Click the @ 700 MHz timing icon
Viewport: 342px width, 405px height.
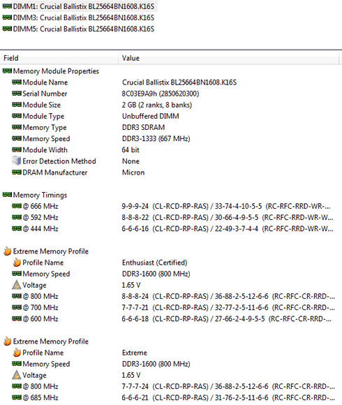(17, 307)
